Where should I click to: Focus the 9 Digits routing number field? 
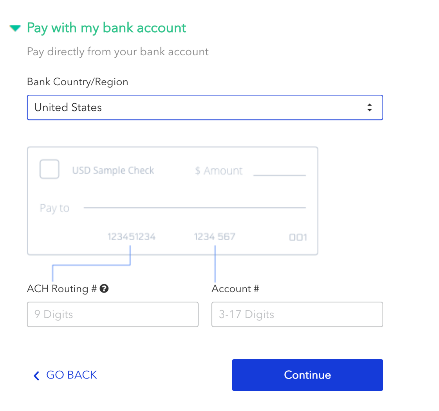pos(112,315)
